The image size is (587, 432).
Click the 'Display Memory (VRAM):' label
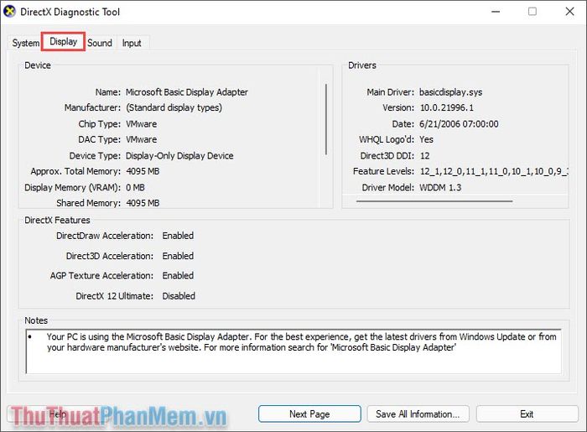tap(73, 188)
